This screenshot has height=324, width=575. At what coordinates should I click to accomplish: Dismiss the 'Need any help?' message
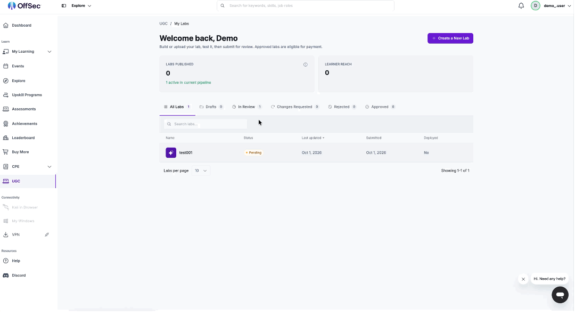(x=523, y=279)
